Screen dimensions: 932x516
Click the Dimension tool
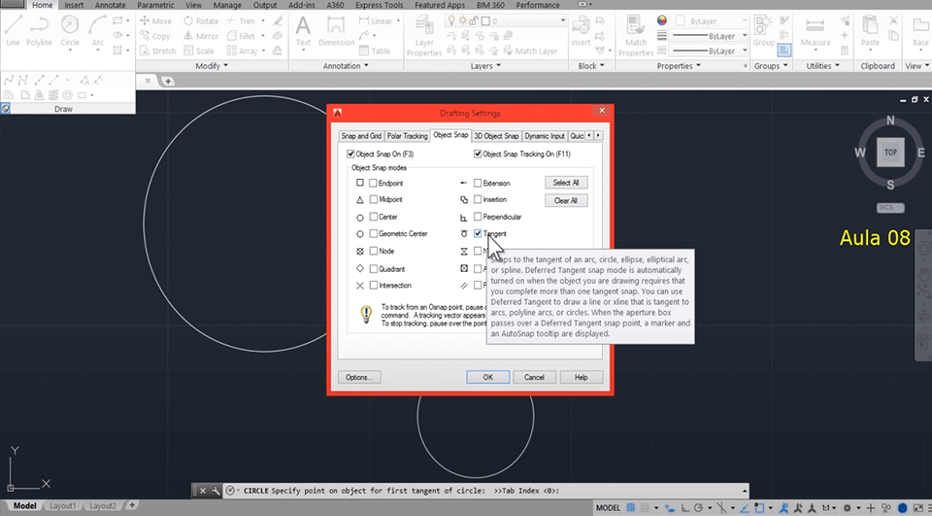[336, 31]
